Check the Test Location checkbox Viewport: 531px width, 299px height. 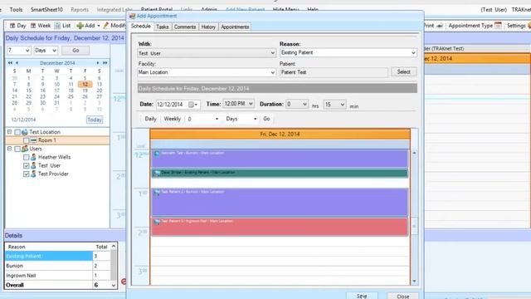(17, 132)
